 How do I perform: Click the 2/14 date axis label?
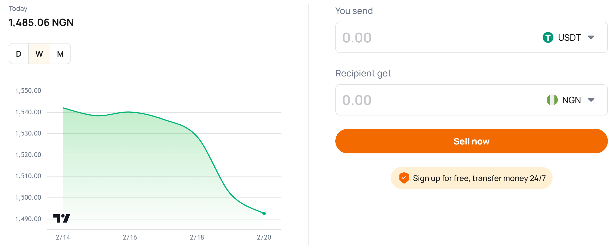tap(63, 237)
